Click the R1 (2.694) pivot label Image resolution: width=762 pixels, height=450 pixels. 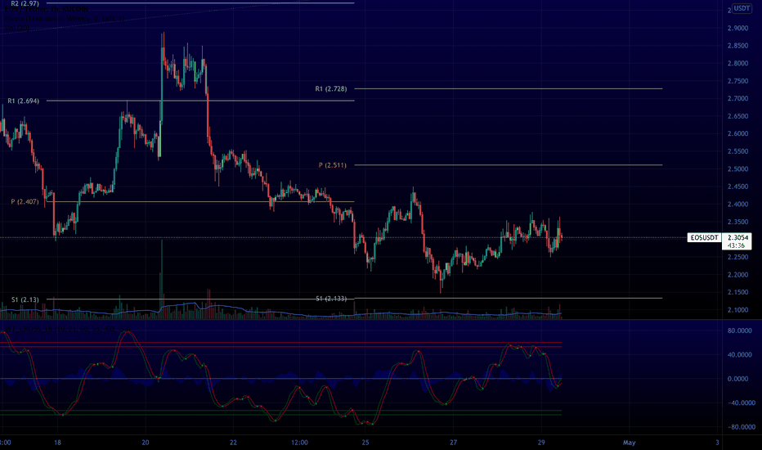pos(24,101)
